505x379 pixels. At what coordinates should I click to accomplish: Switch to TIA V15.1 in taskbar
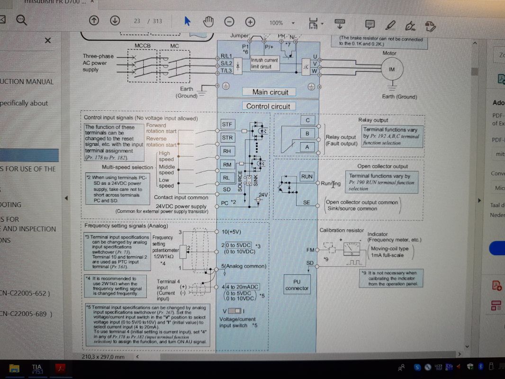pos(37,369)
